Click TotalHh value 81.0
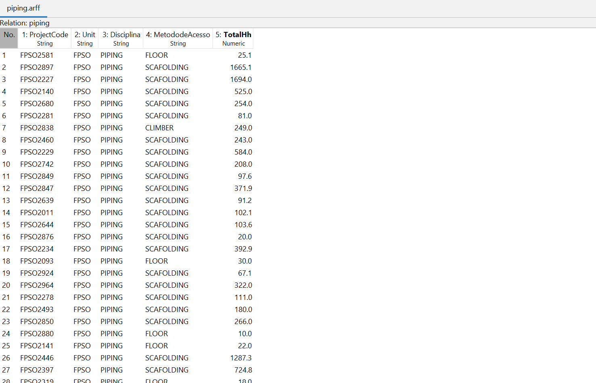The height and width of the screenshot is (383, 596). tap(245, 116)
